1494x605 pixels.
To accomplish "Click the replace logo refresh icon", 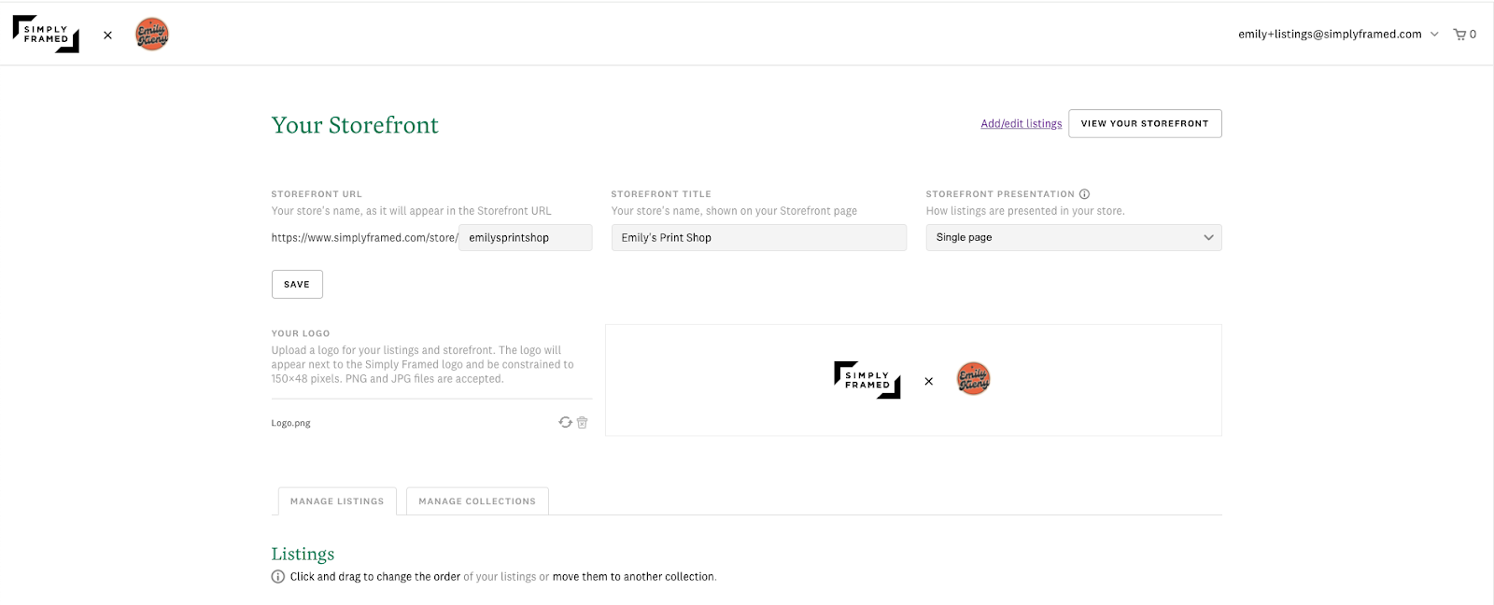I will [x=565, y=422].
